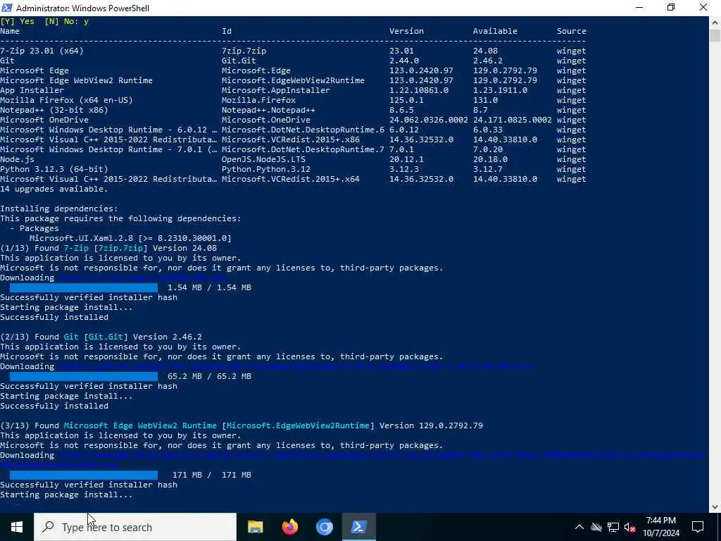Click '1.54 MB / 1.54 MB' size text
This screenshot has width=721, height=541.
click(209, 287)
